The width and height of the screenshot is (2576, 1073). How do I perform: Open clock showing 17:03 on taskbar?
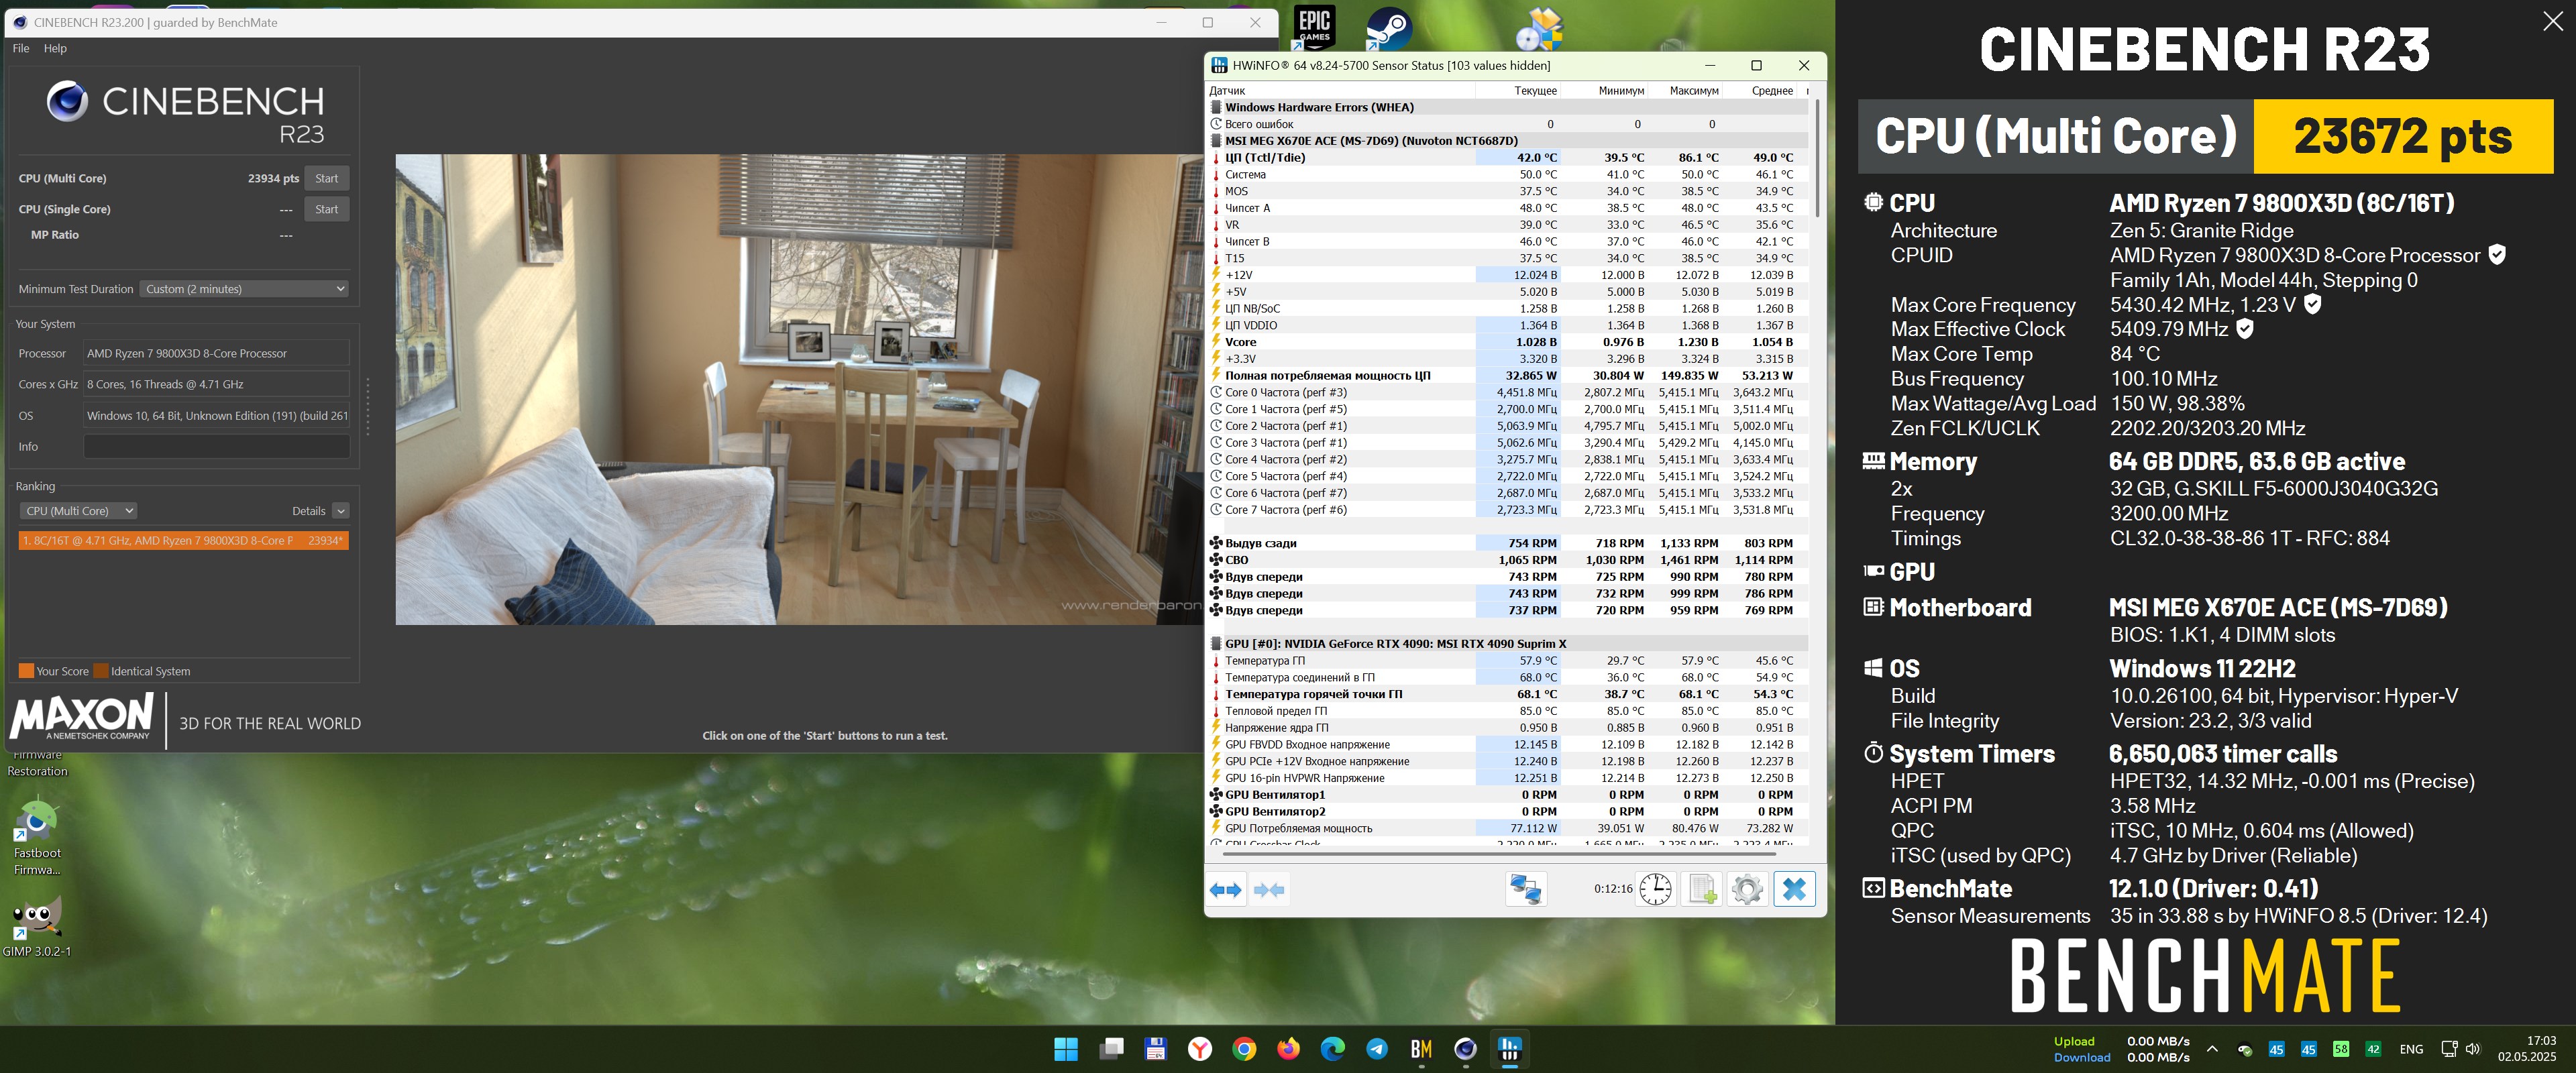coord(2527,1049)
